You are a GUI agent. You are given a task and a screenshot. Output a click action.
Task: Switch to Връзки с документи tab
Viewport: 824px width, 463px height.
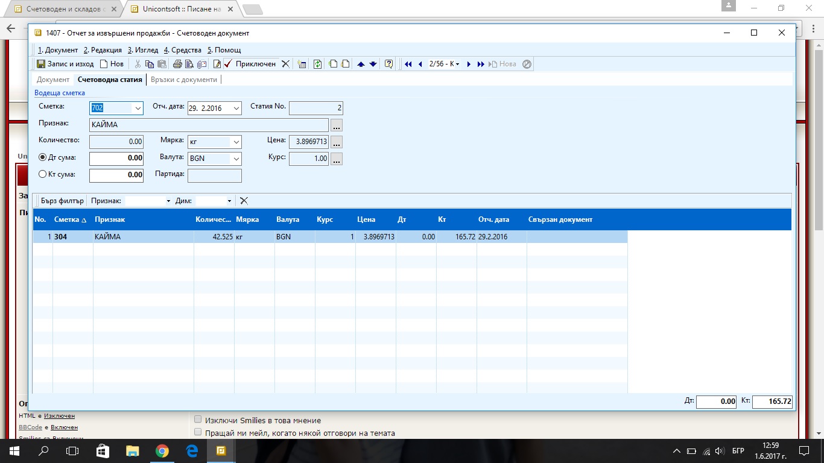[x=184, y=80]
